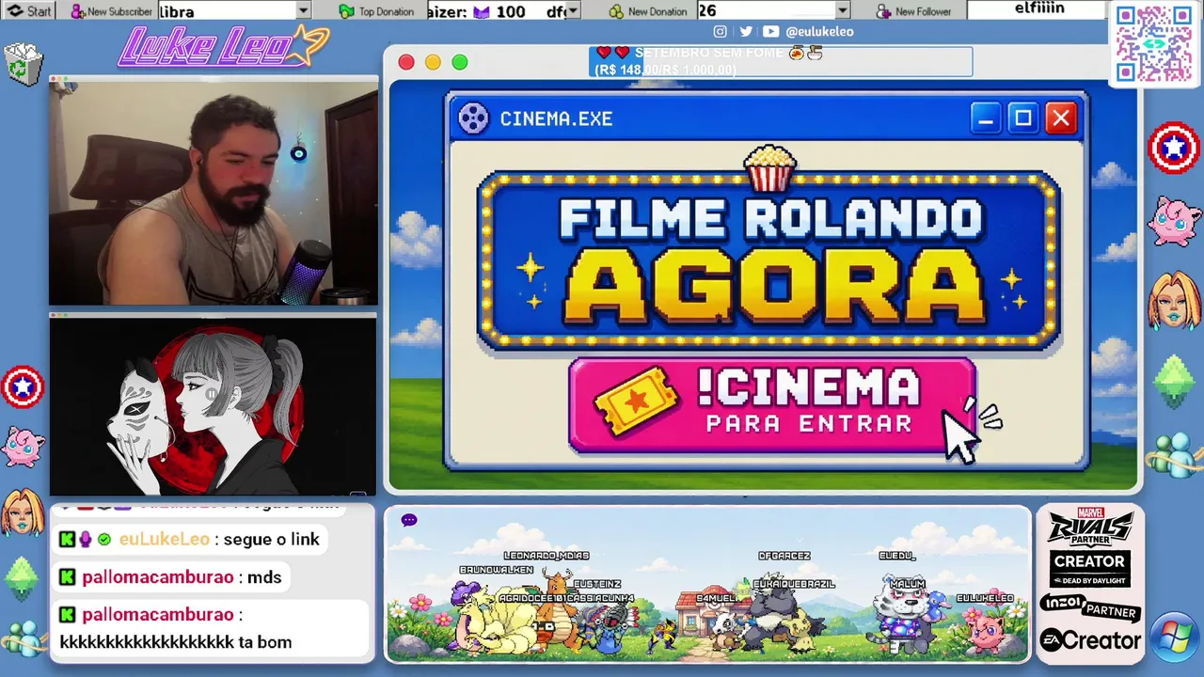1204x677 pixels.
Task: Click the Captain America shield beside the anime artwork
Action: coord(23,386)
